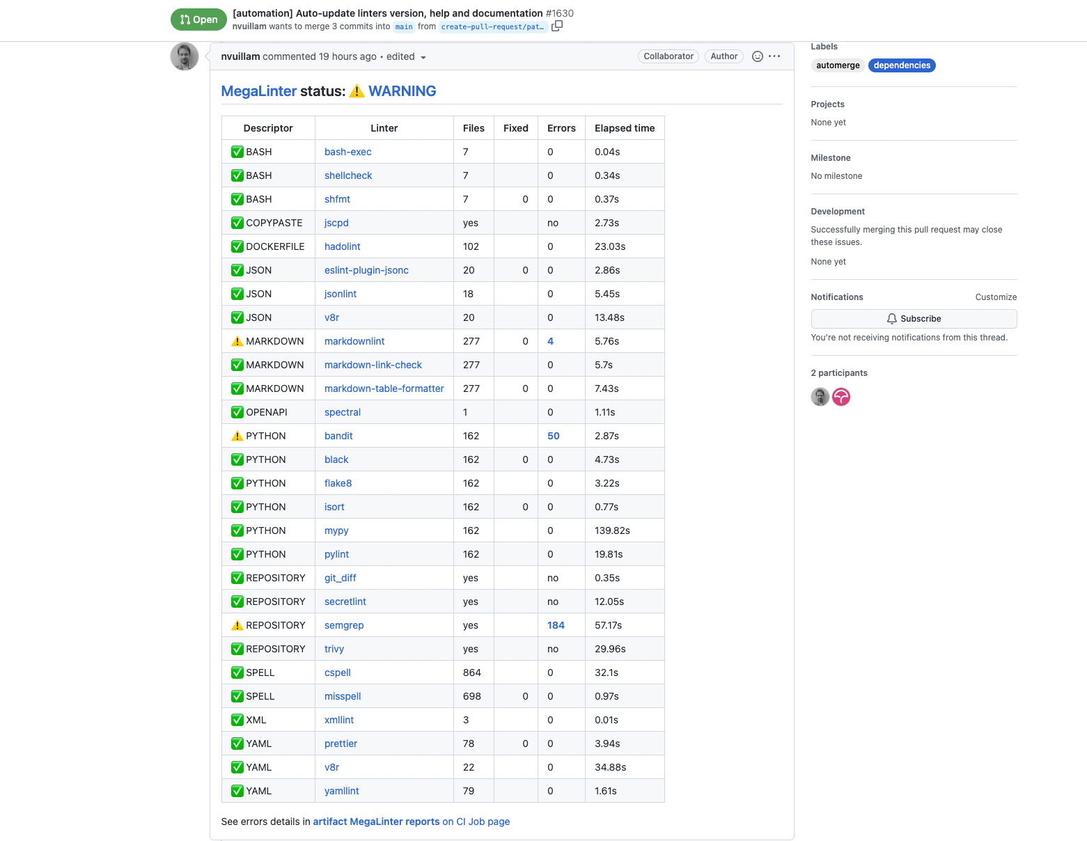Click the bell icon inside Subscribe
The image size is (1087, 841).
tap(892, 318)
